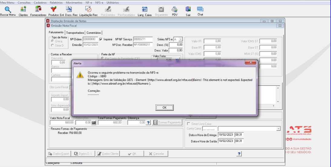
Task: Click the Sair exit icon
Action: pos(188,11)
